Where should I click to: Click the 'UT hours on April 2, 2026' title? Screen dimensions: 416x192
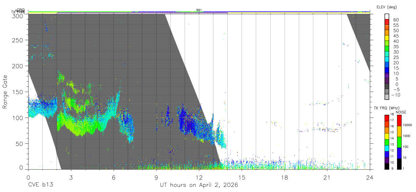[x=199, y=185]
